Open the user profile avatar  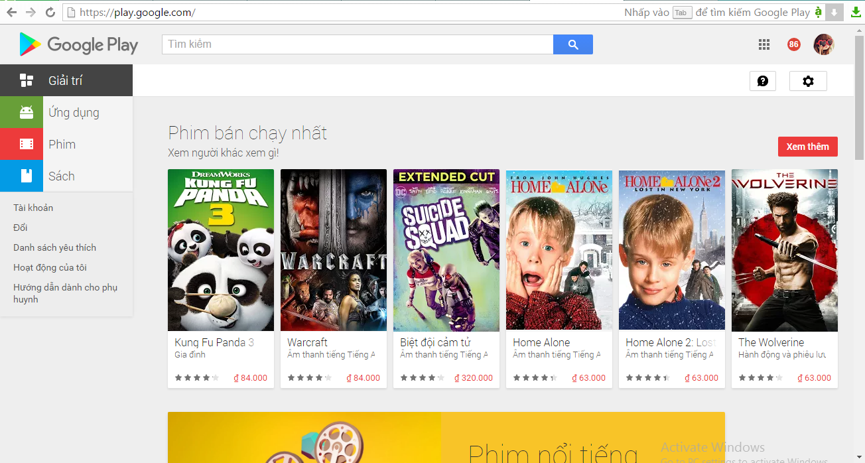[x=824, y=44]
